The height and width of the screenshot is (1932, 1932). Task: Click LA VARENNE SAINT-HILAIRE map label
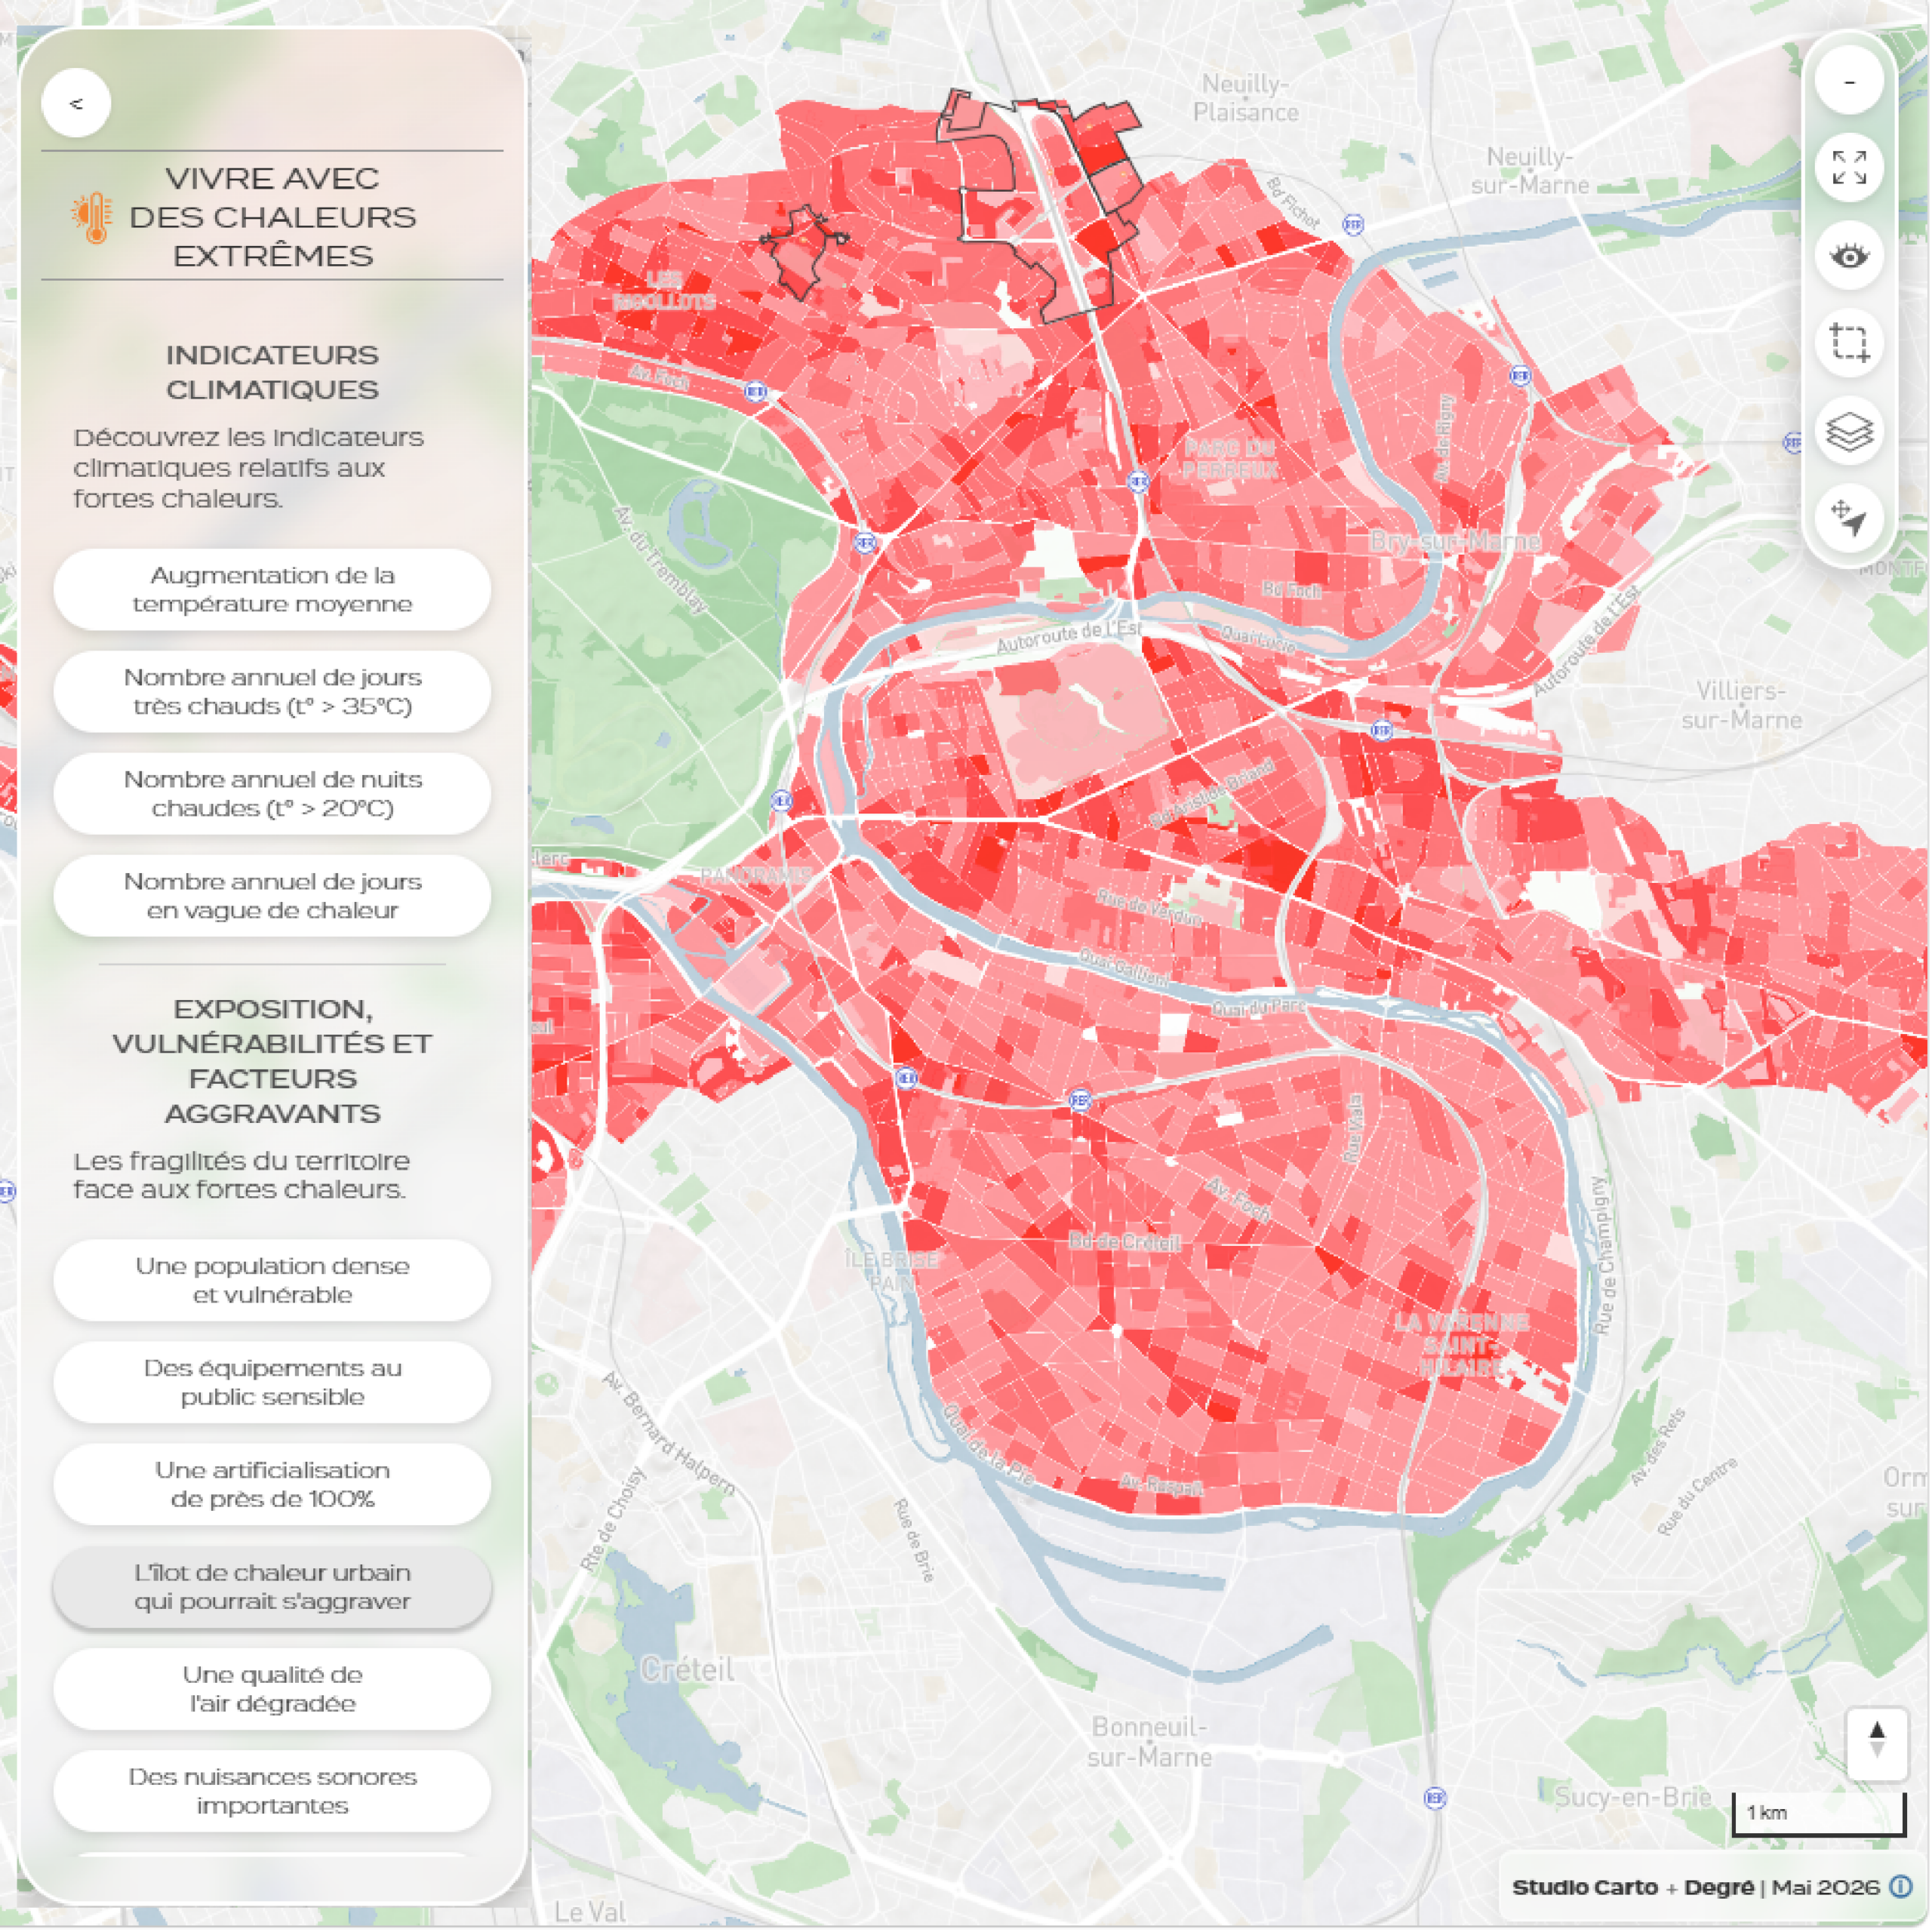pos(1461,1344)
